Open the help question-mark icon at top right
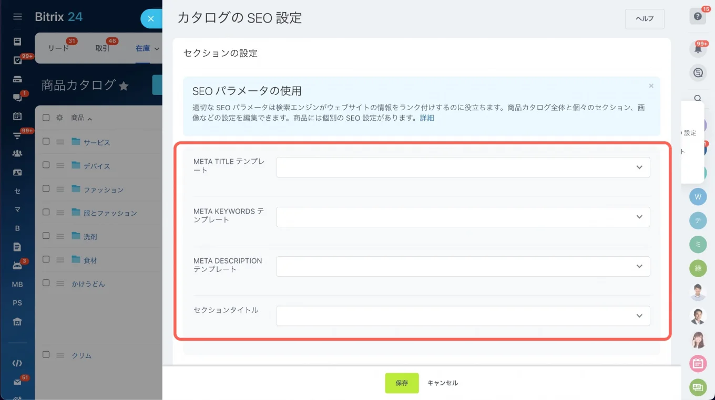Image resolution: width=715 pixels, height=400 pixels. click(x=698, y=16)
